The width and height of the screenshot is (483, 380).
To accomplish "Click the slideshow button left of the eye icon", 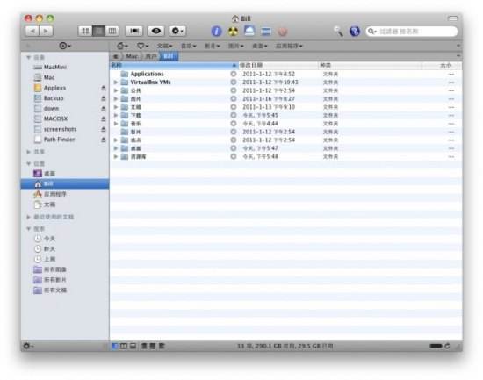I will [134, 31].
